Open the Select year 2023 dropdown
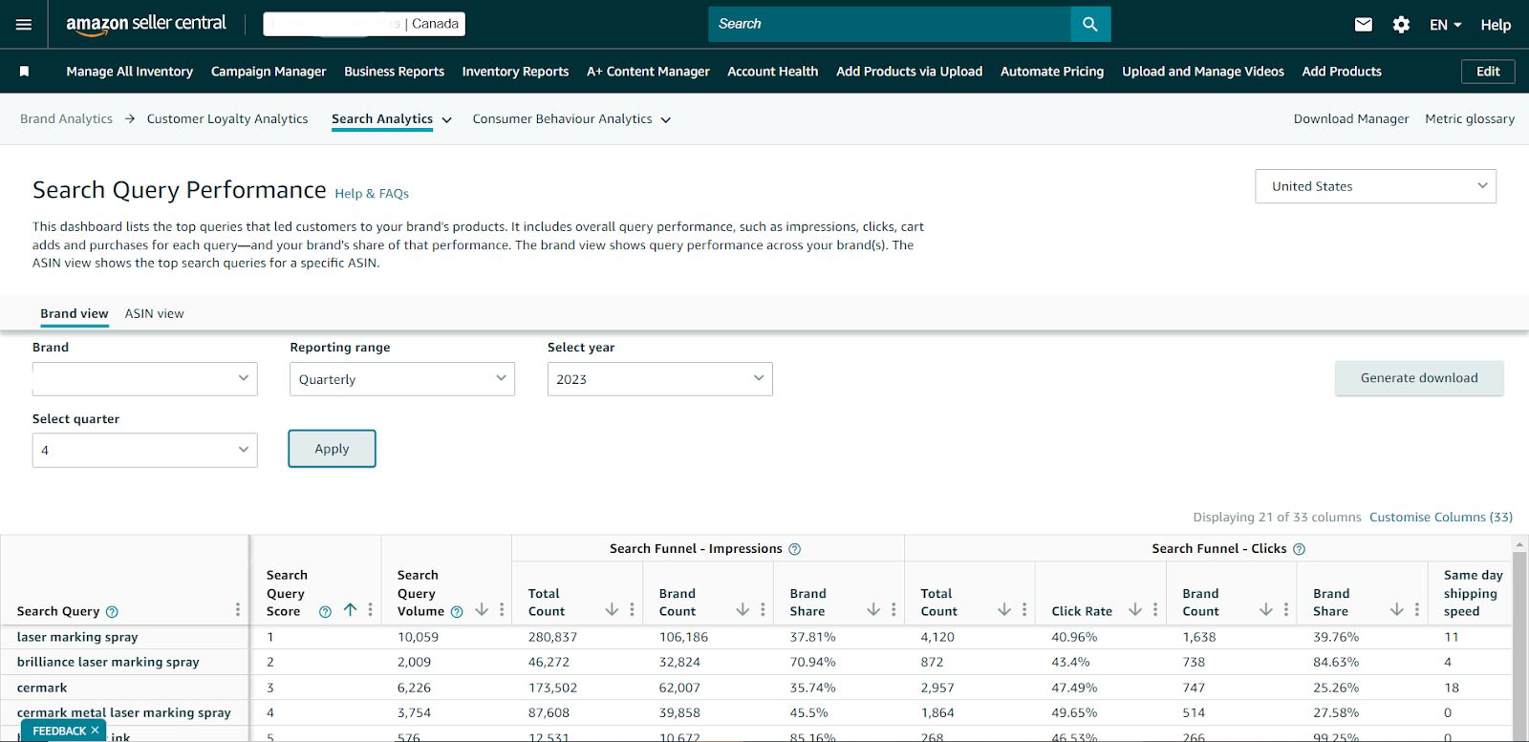 tap(659, 379)
